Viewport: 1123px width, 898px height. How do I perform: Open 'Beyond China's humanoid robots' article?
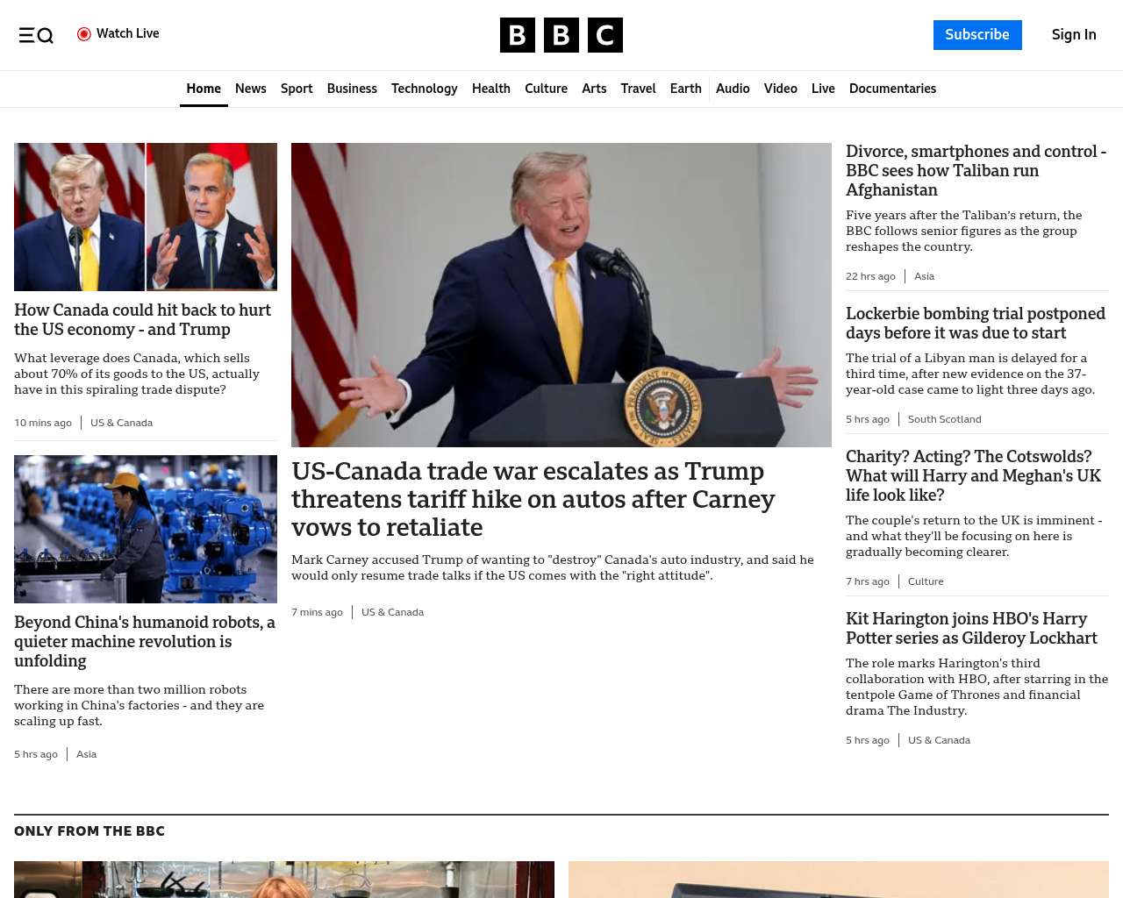pos(145,641)
